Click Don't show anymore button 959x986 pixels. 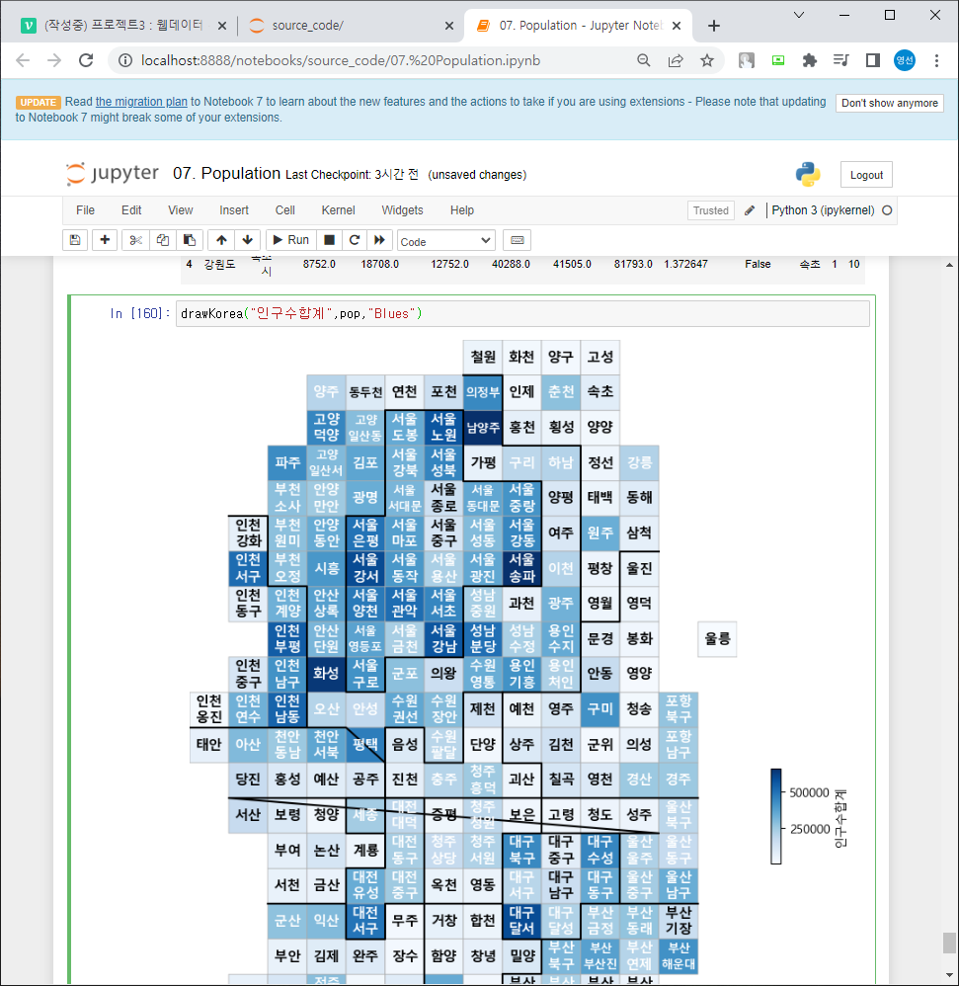[889, 103]
